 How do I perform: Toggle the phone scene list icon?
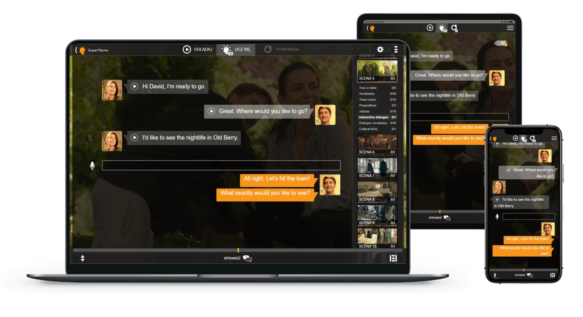click(552, 275)
